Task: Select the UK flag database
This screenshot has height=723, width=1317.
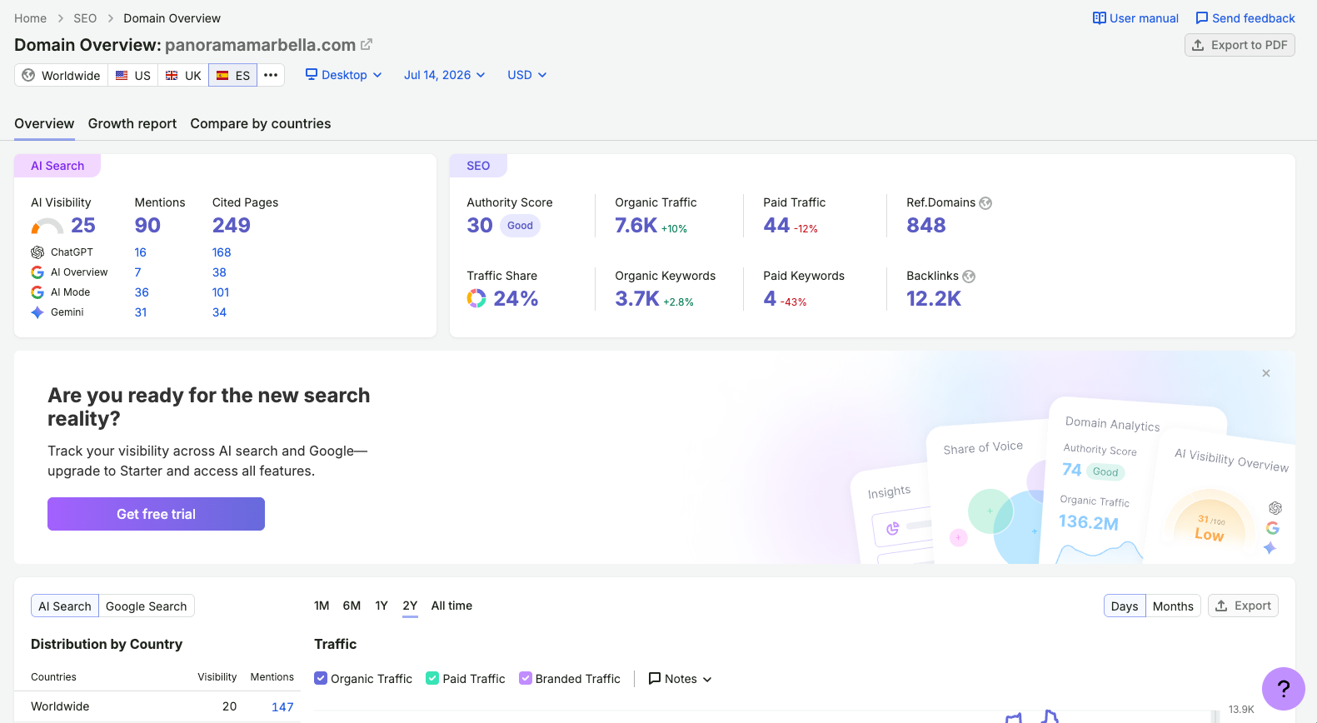Action: coord(183,75)
